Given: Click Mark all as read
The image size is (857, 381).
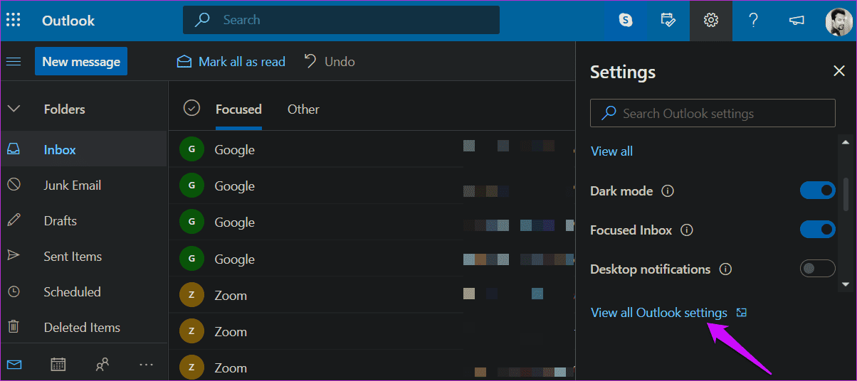Looking at the screenshot, I should pos(231,62).
